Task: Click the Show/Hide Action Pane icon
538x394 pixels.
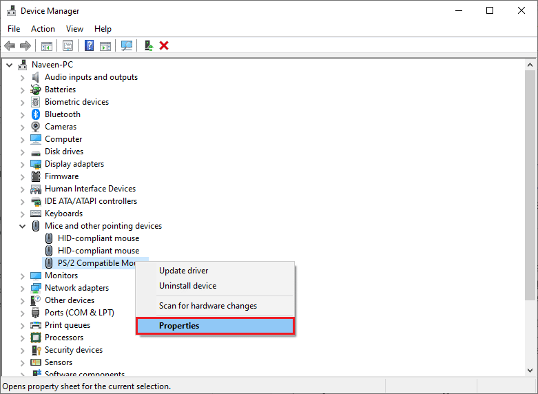Action: 105,45
